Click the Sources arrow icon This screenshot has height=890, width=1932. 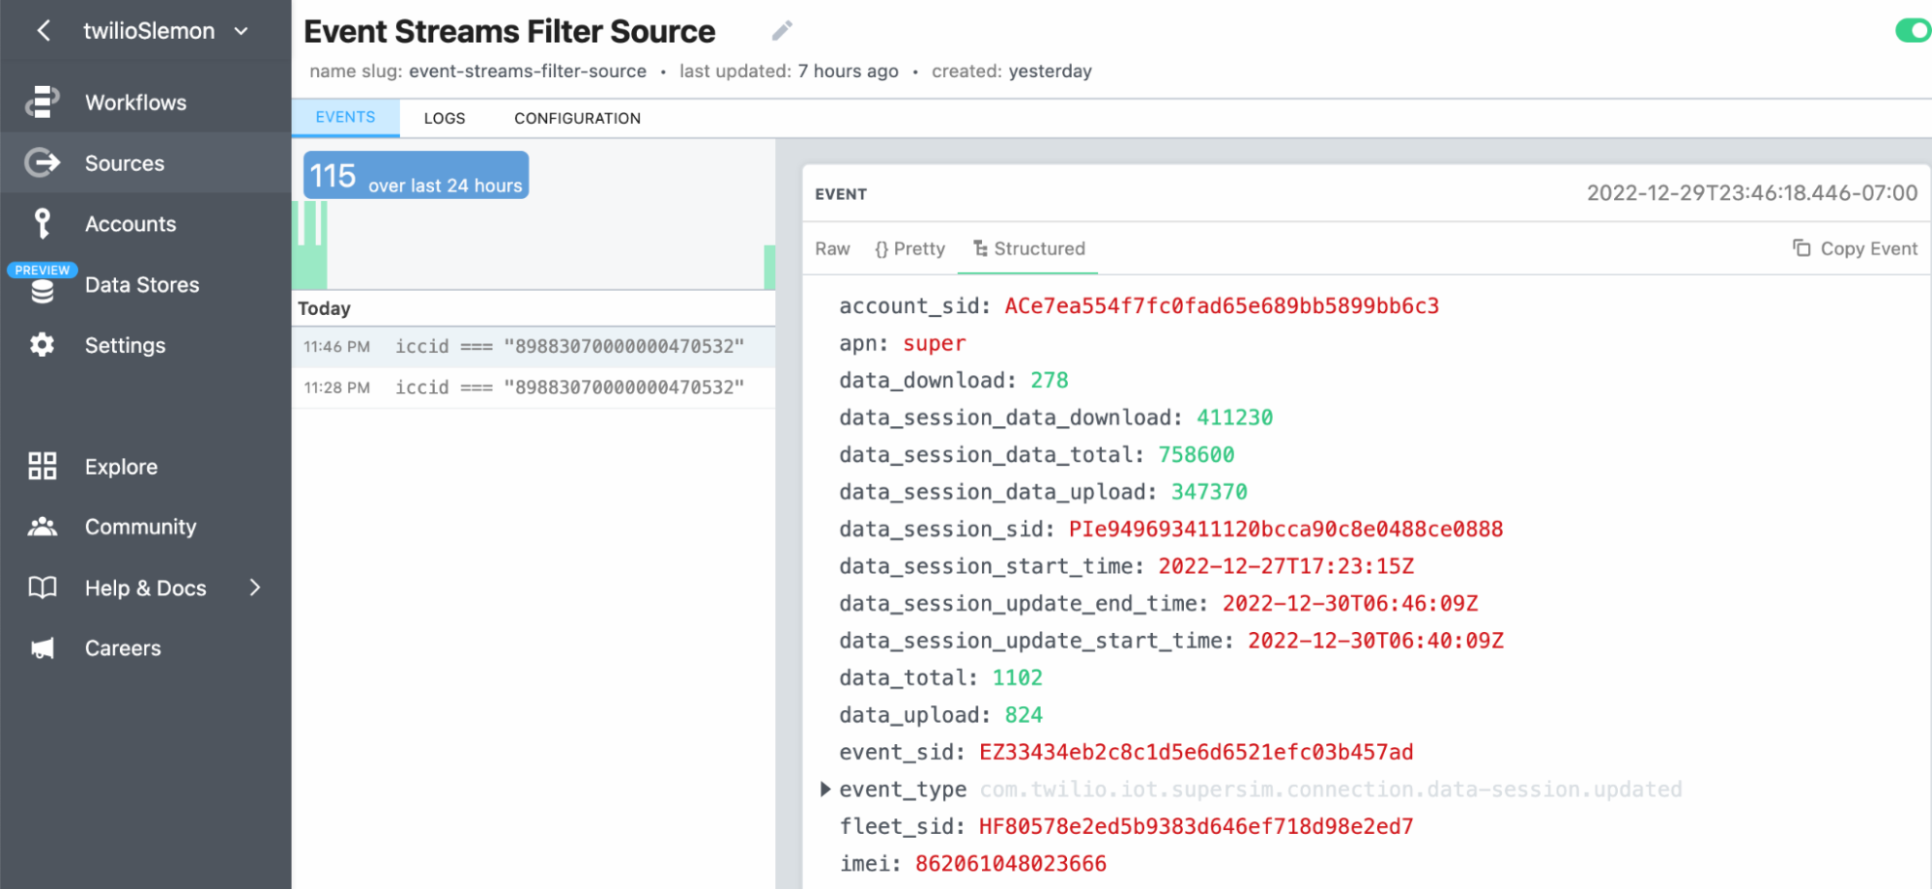pyautogui.click(x=42, y=162)
